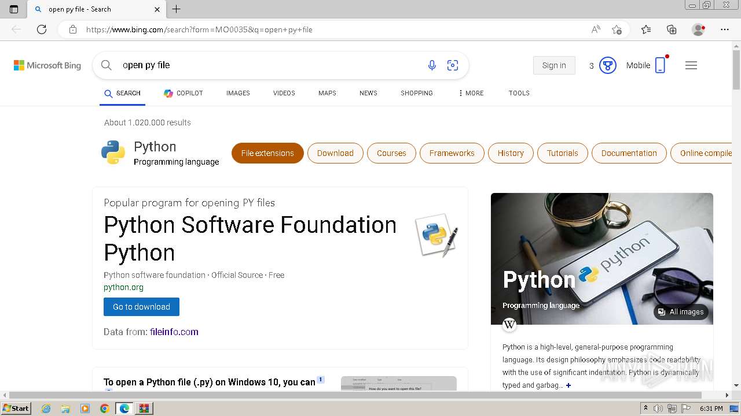Open Python Software Foundation Python heading
This screenshot has width=741, height=416.
(x=250, y=239)
